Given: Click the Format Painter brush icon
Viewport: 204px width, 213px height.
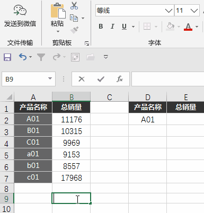Looking at the screenshot, I should click(74, 30).
